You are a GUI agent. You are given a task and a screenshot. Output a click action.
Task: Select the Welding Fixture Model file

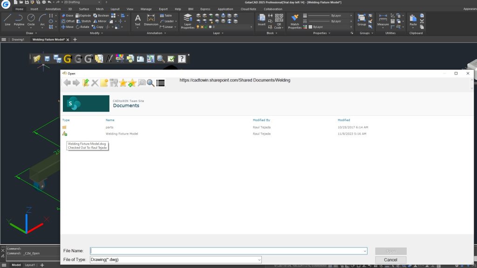pyautogui.click(x=122, y=134)
